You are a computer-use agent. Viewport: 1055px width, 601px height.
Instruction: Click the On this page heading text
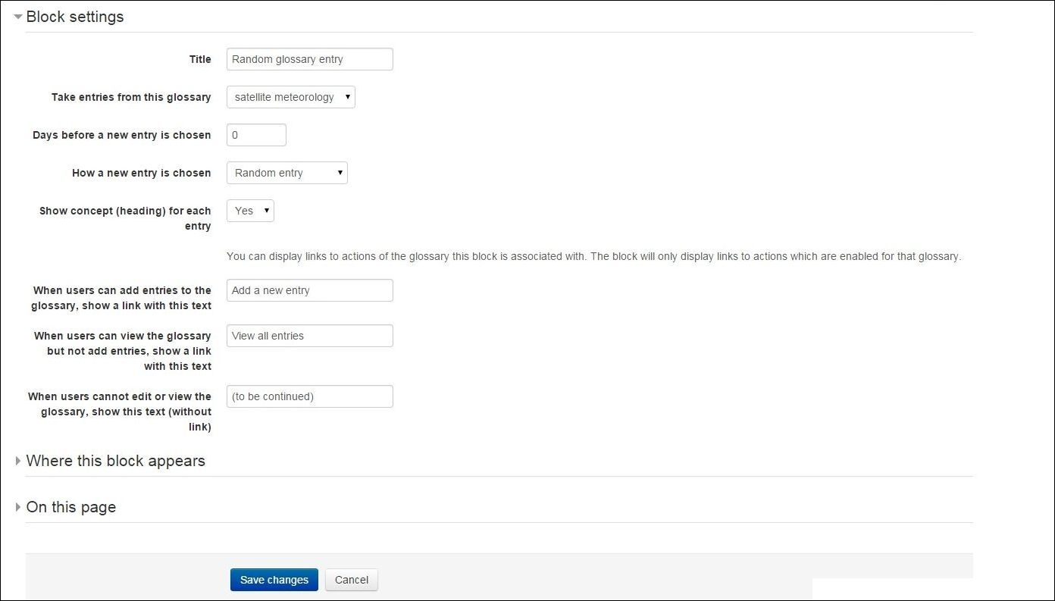click(71, 507)
